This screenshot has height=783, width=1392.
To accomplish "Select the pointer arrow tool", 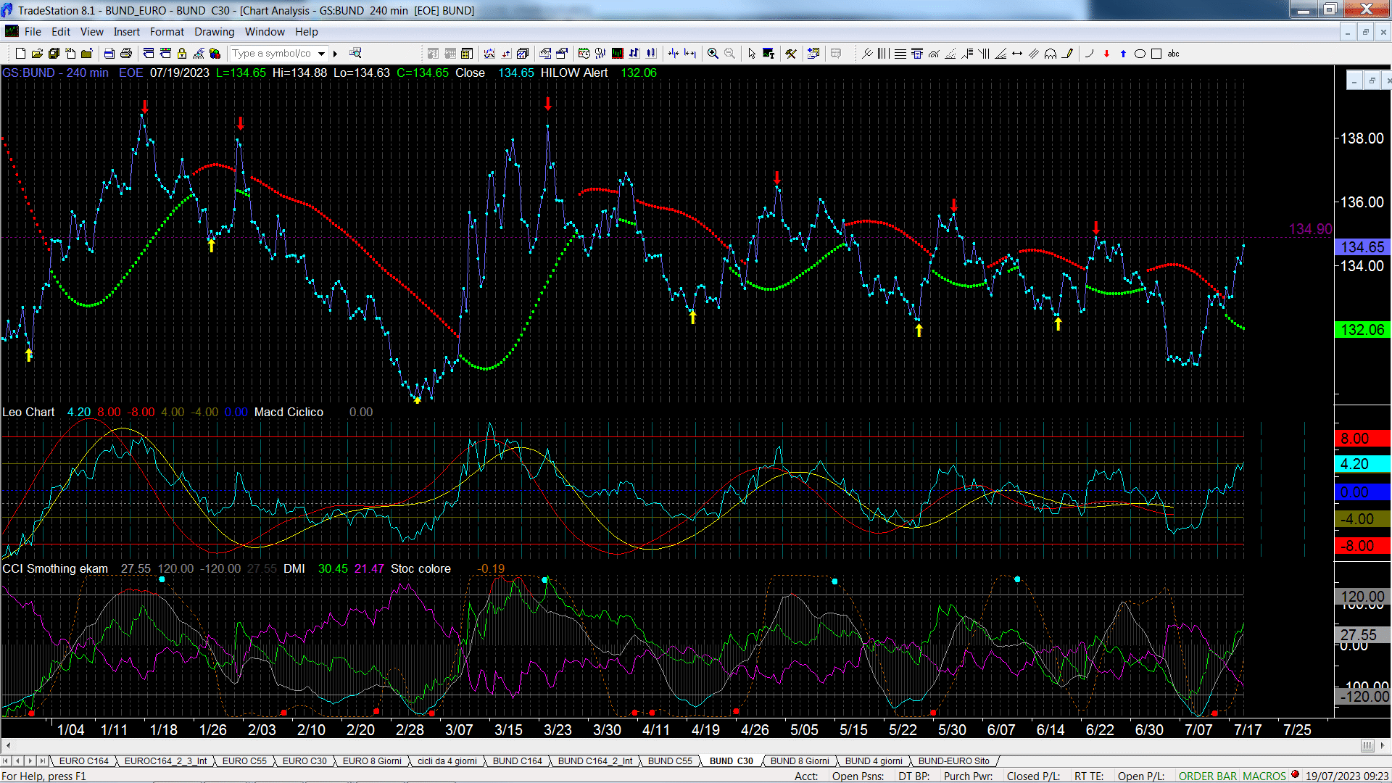I will 752,54.
